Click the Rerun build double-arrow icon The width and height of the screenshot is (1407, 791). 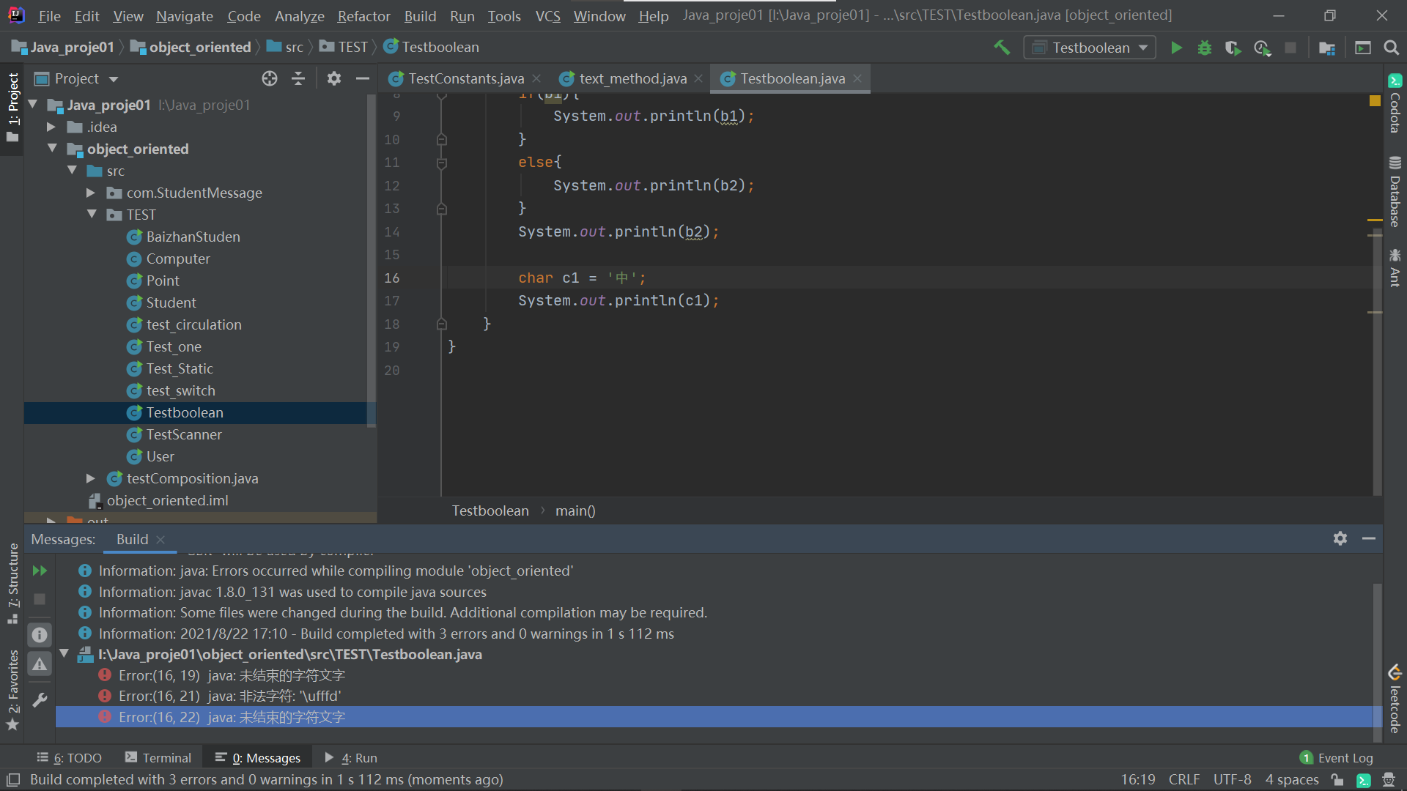(40, 571)
